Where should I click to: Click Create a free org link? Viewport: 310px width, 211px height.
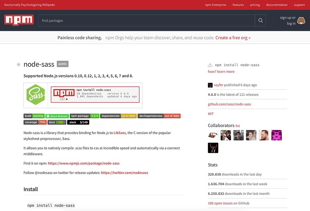pyautogui.click(x=233, y=38)
